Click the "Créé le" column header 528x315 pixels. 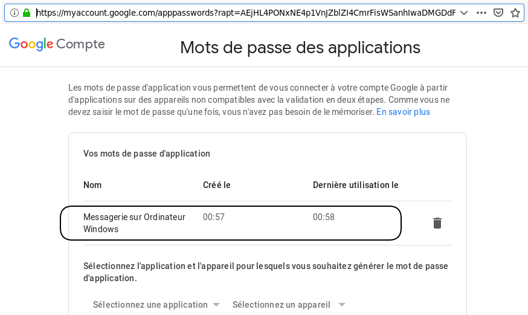coord(217,185)
